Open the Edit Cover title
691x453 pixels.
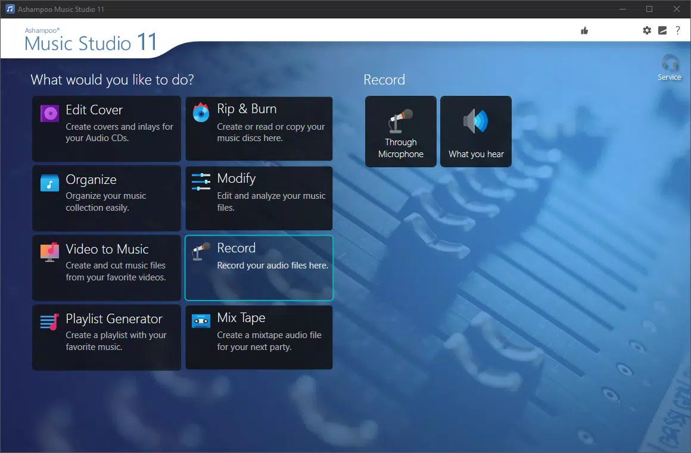coord(94,110)
